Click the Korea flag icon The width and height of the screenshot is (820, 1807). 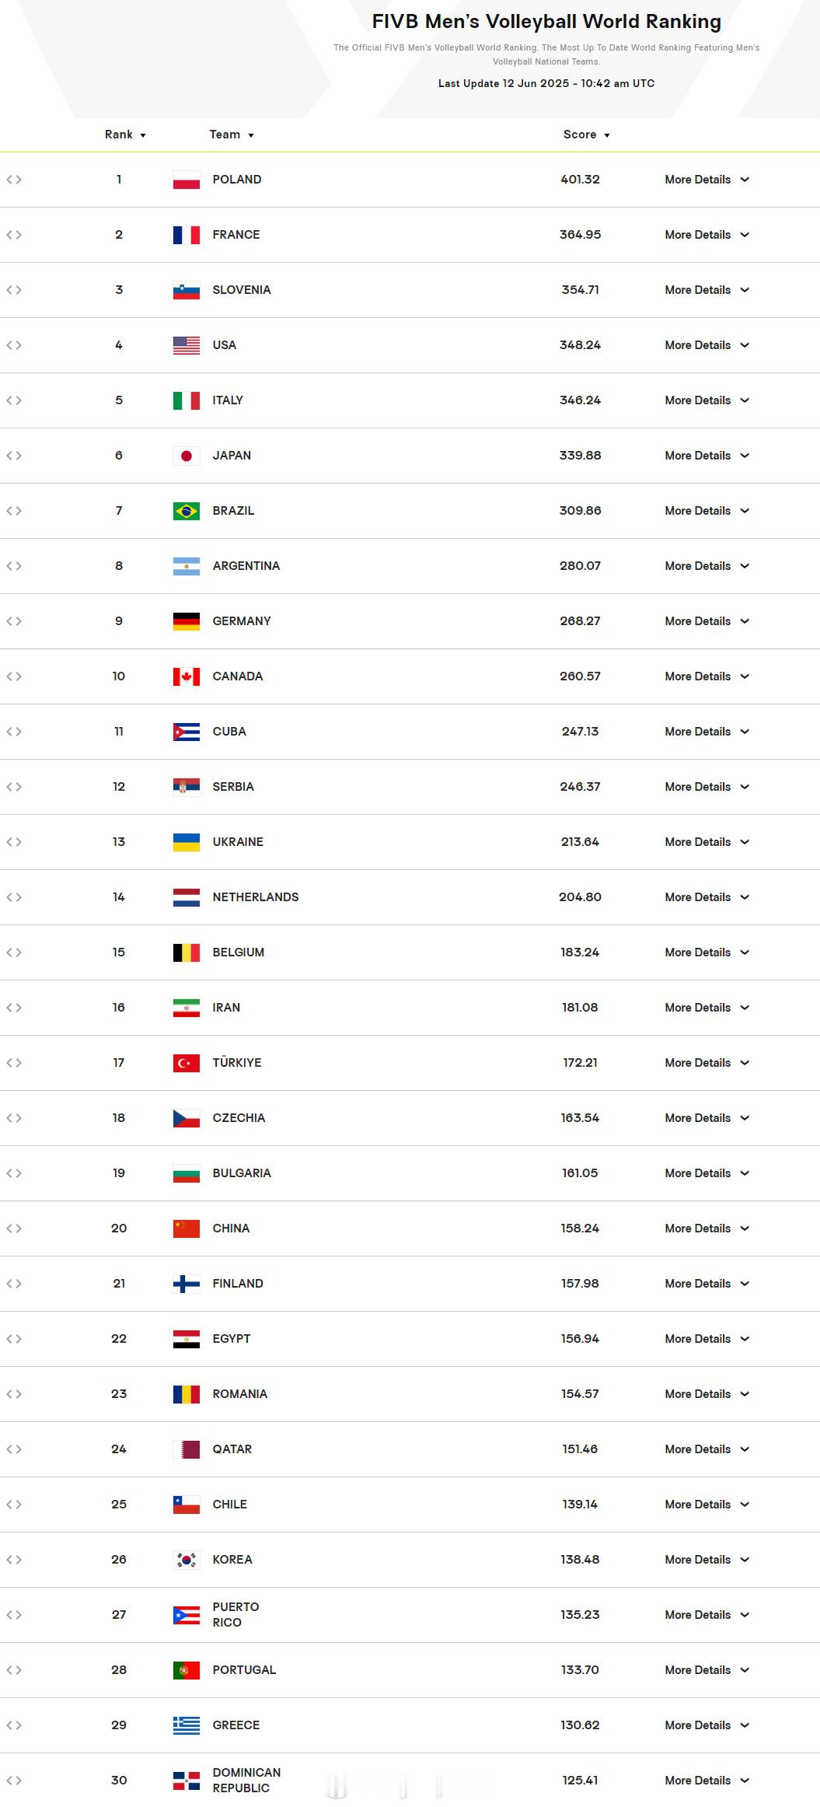(186, 1560)
